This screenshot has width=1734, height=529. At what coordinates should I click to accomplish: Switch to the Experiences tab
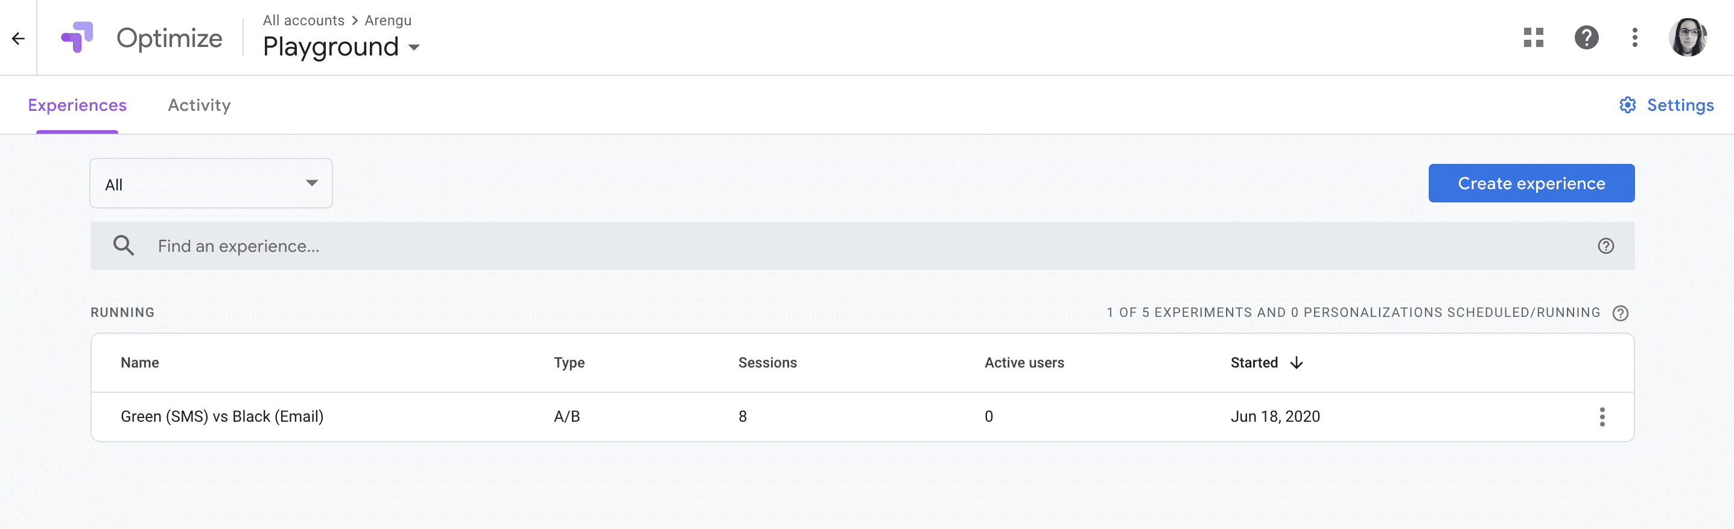(77, 105)
